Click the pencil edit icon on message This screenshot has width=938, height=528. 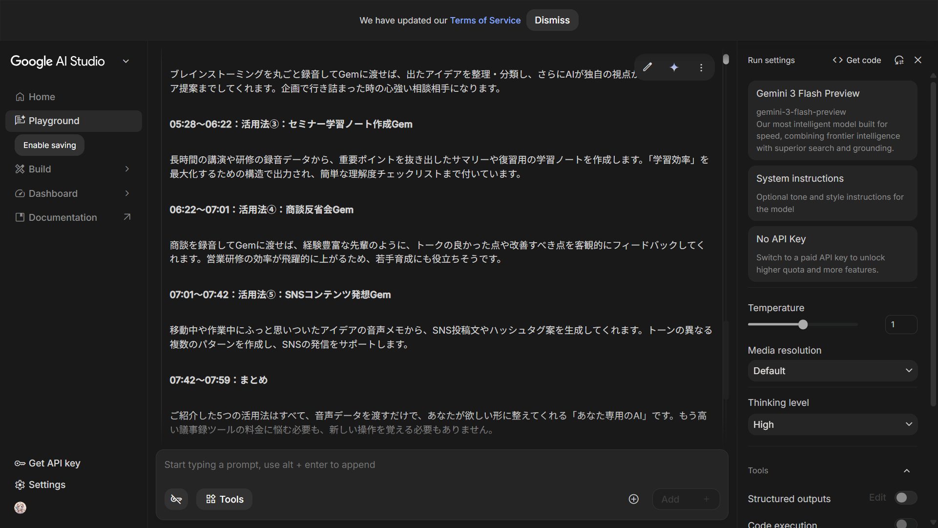[x=647, y=67]
